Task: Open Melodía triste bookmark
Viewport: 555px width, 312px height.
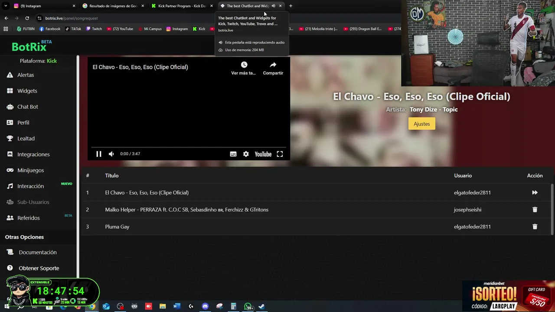Action: [x=318, y=29]
